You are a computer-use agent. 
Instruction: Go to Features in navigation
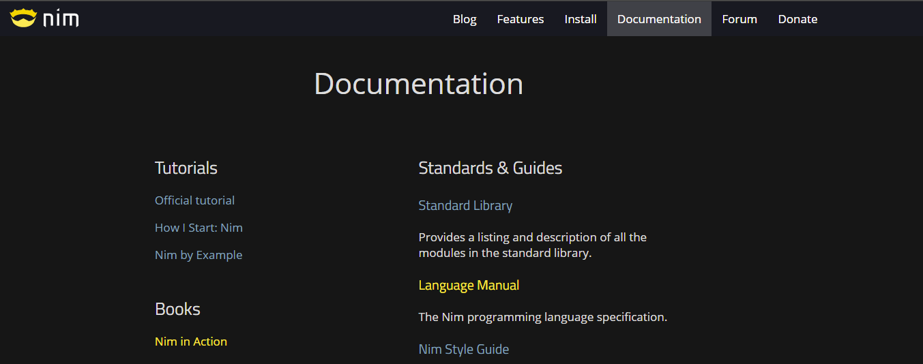(x=521, y=19)
